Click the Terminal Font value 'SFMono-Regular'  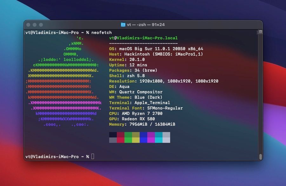pos(165,108)
